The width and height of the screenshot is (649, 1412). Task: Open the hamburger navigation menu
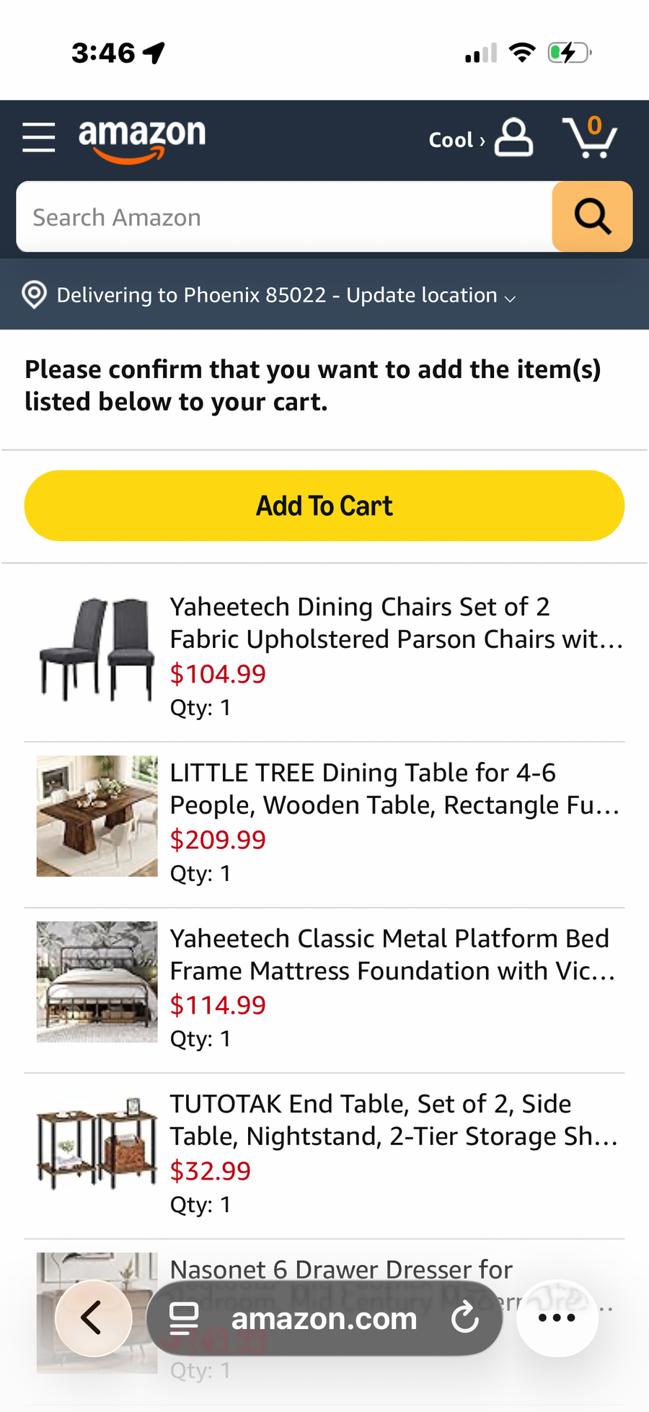(39, 137)
